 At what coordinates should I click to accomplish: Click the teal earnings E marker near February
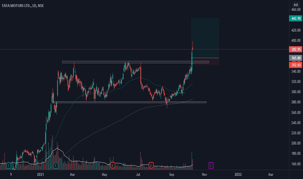(x=56, y=165)
